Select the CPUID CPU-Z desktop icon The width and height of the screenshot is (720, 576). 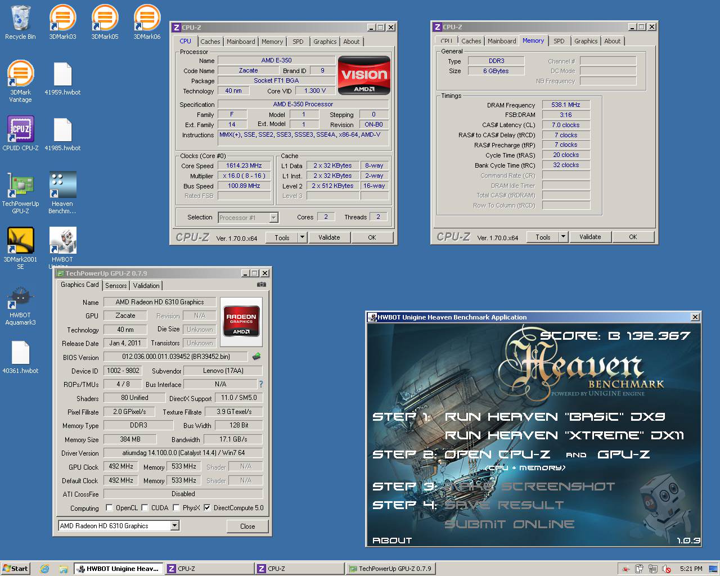[20, 134]
